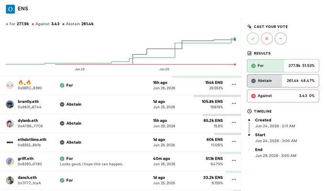Click the timeline clock icon
The height and width of the screenshot is (191, 325).
pyautogui.click(x=249, y=111)
